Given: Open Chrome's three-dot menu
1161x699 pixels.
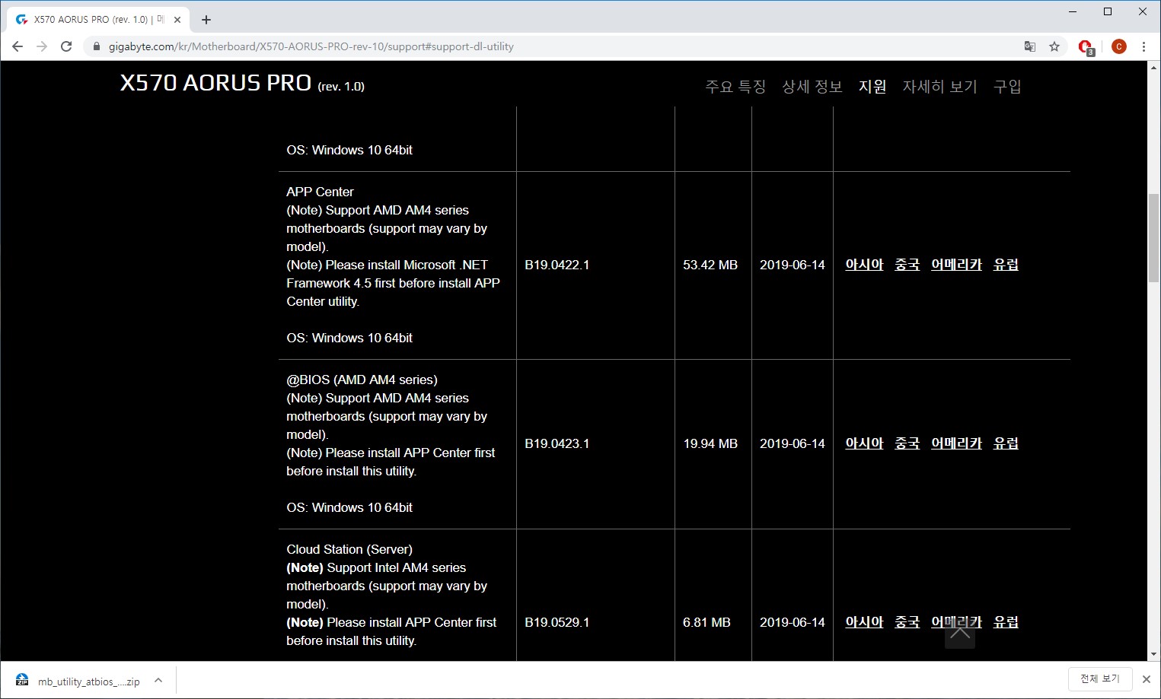Looking at the screenshot, I should pos(1143,46).
